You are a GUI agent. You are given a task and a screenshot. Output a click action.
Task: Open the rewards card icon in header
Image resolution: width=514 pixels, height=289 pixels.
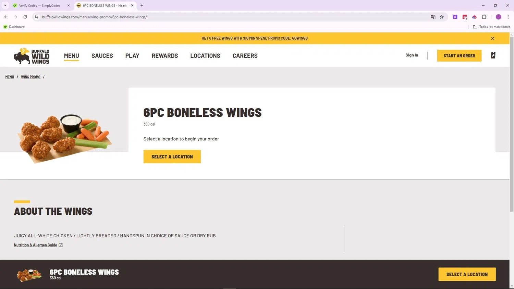(x=493, y=55)
